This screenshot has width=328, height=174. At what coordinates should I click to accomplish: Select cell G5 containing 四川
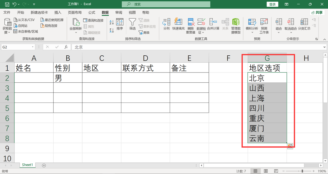click(x=267, y=108)
